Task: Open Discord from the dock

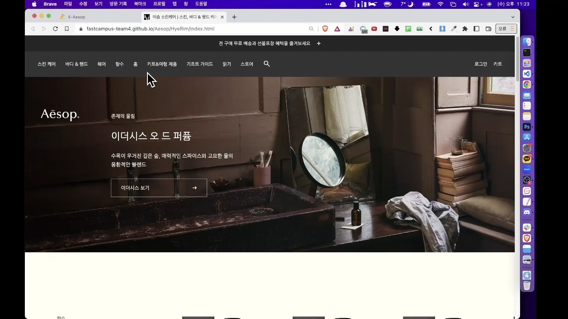Action: click(527, 212)
